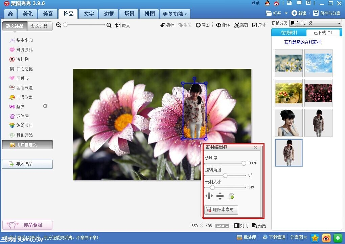Open the 美化 tab
This screenshot has height=244, width=345.
[x=28, y=14]
